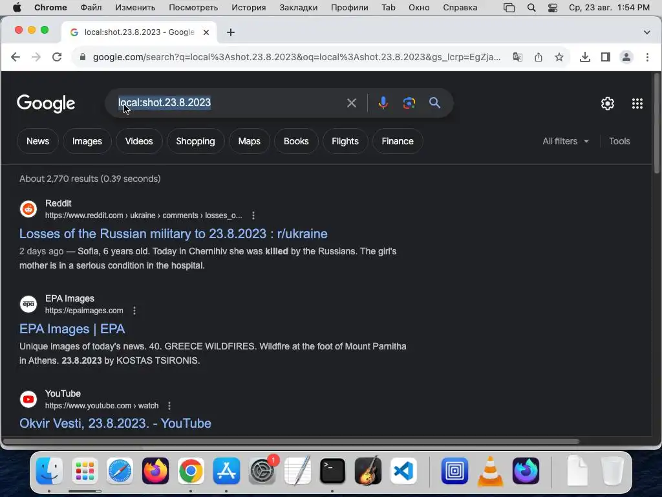
Task: Go back with Chrome's back arrow
Action: coord(16,57)
